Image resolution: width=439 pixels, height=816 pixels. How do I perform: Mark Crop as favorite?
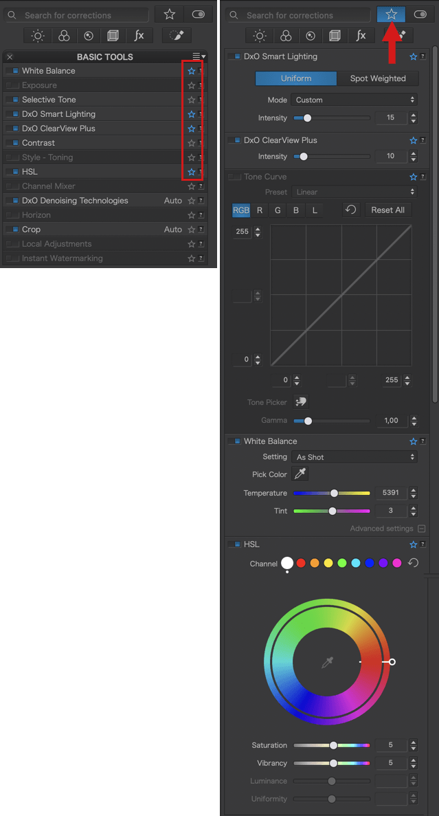[192, 230]
